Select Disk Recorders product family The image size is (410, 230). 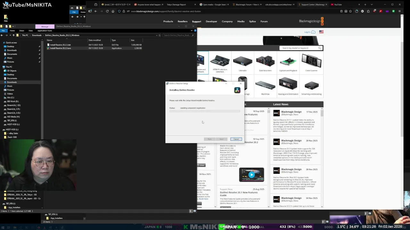pyautogui.click(x=265, y=63)
